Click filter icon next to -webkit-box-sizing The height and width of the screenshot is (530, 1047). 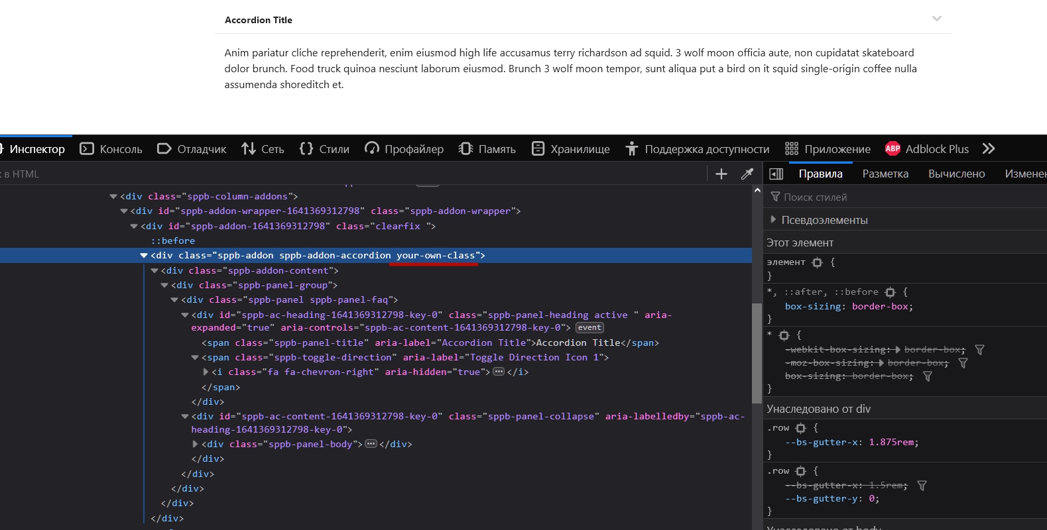pyautogui.click(x=979, y=349)
